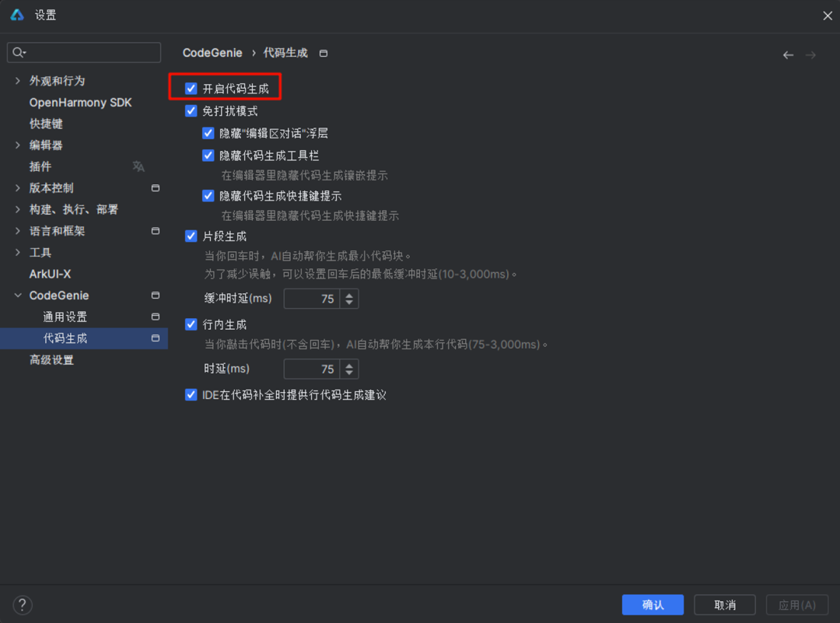This screenshot has height=623, width=840.
Task: Expand the 语言和框架 tree node
Action: [x=18, y=231]
